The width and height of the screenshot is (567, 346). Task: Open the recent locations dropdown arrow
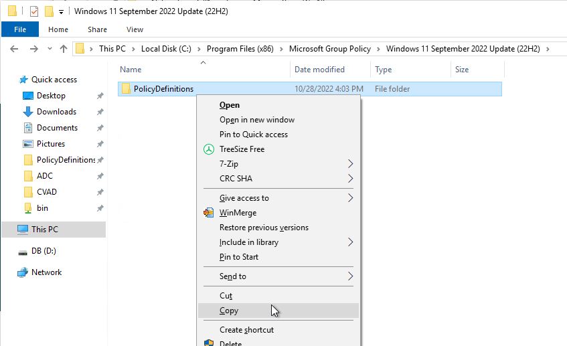tap(50, 49)
